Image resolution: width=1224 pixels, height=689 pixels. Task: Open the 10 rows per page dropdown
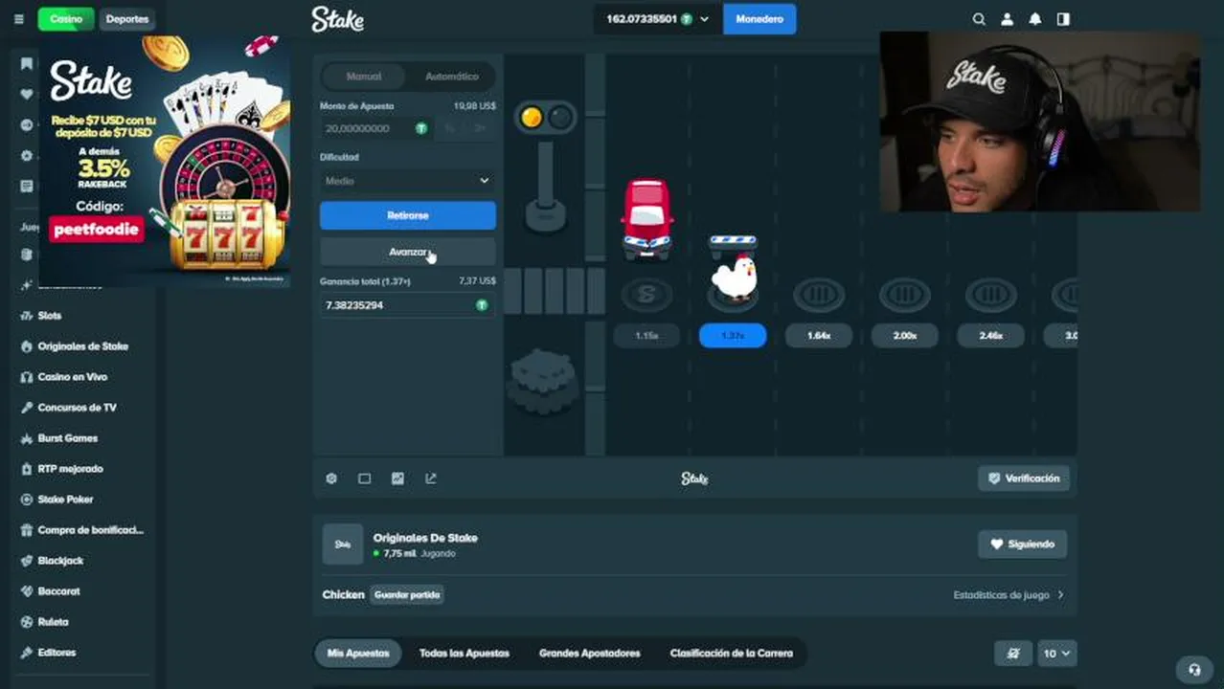point(1057,654)
